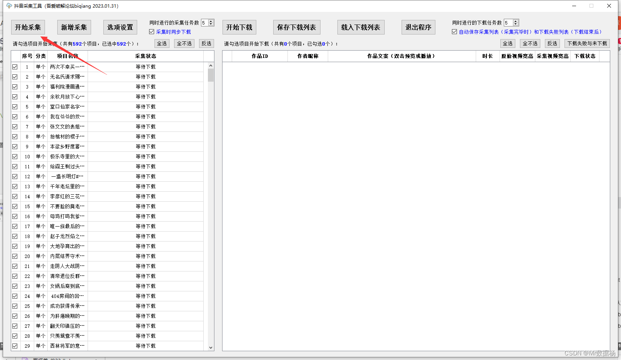Click 全不选 above the collection list
Image resolution: width=621 pixels, height=360 pixels.
click(x=184, y=43)
